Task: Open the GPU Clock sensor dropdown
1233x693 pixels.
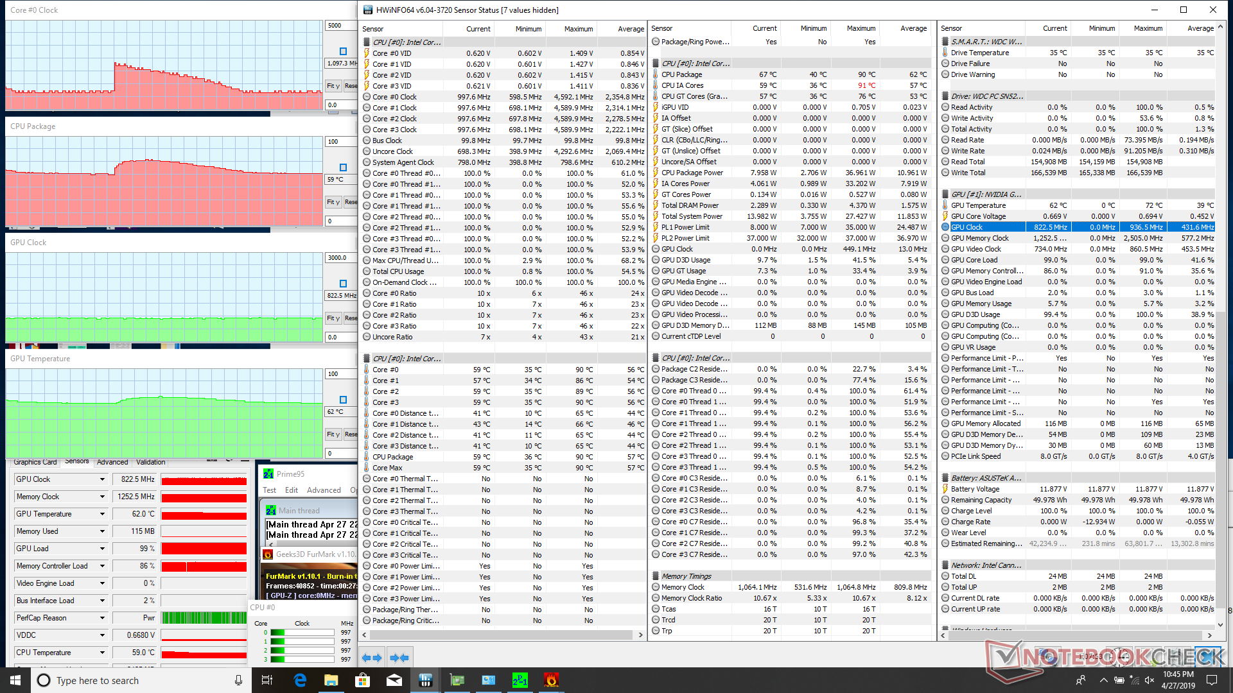Action: [102, 479]
